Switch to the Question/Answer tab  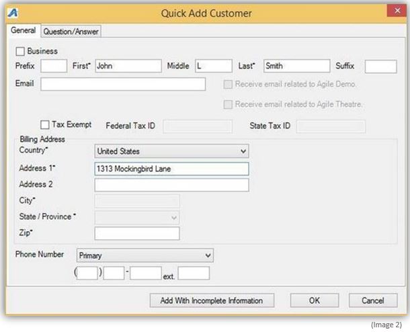71,32
